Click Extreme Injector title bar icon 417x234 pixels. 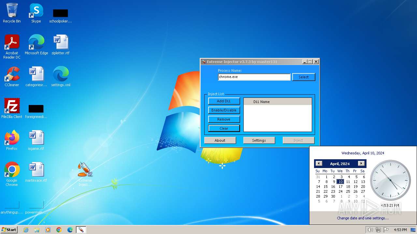point(204,62)
